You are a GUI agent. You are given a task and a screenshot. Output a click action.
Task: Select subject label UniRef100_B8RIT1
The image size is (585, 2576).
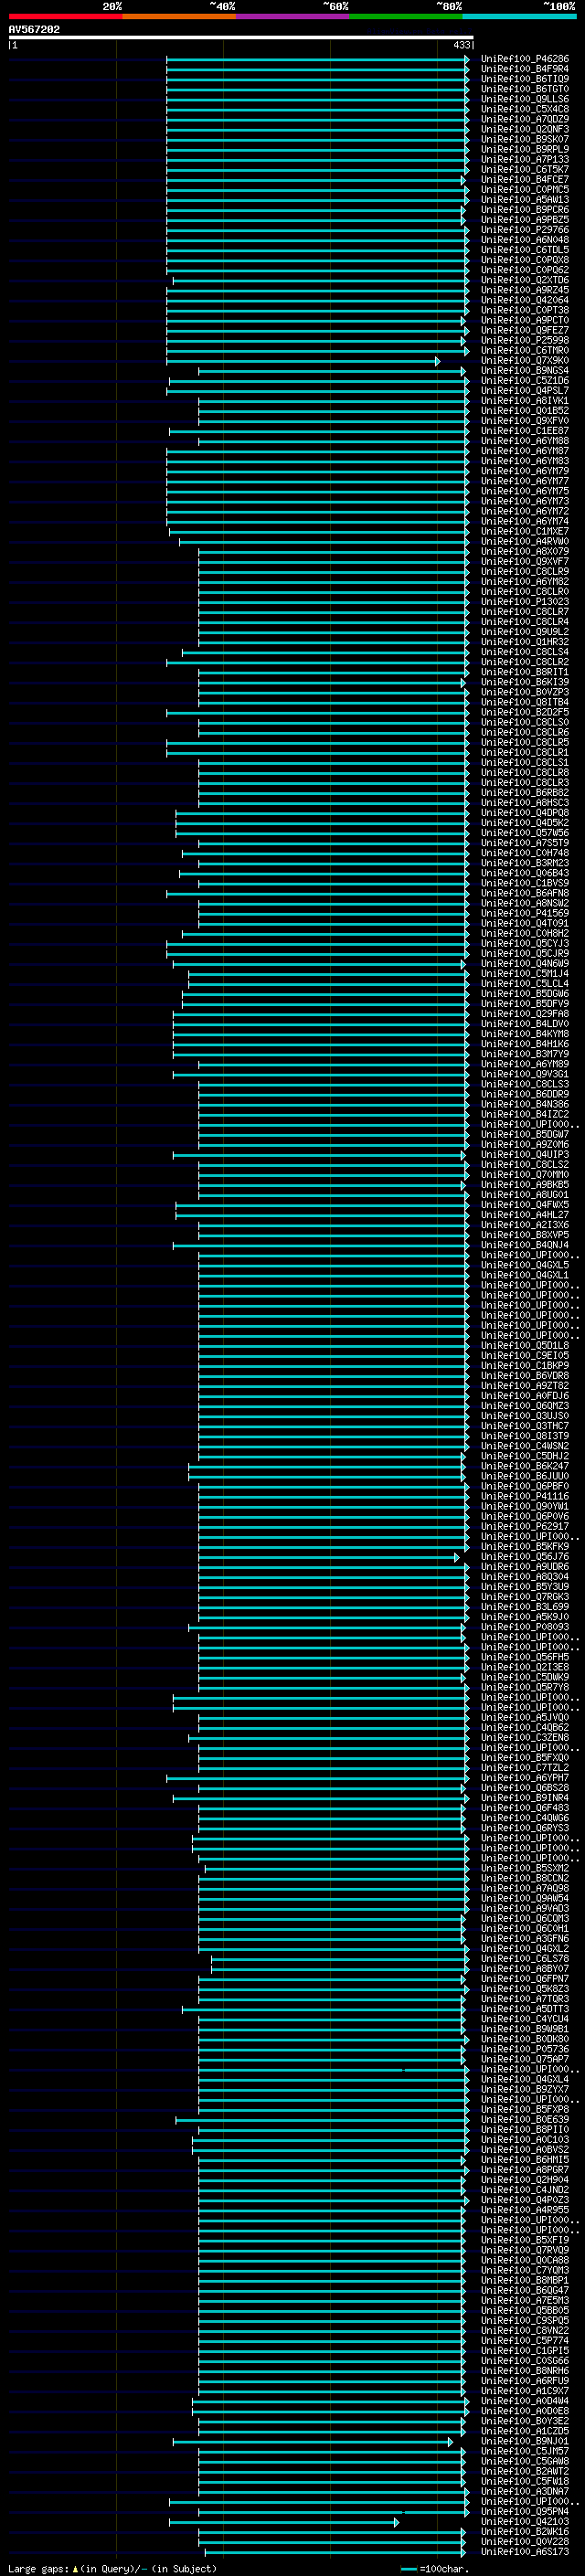(524, 672)
